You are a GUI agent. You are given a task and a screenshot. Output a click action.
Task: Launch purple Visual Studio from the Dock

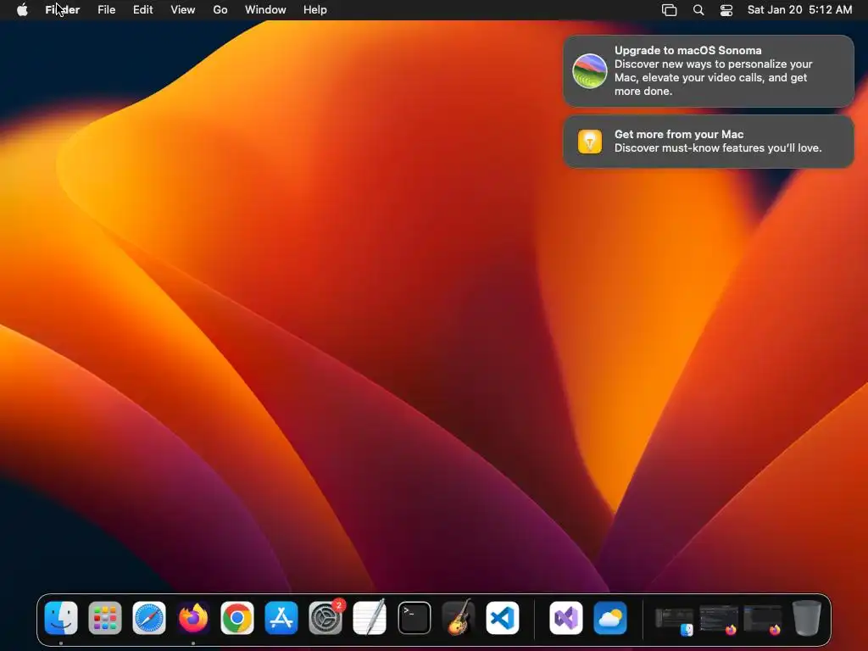tap(565, 618)
